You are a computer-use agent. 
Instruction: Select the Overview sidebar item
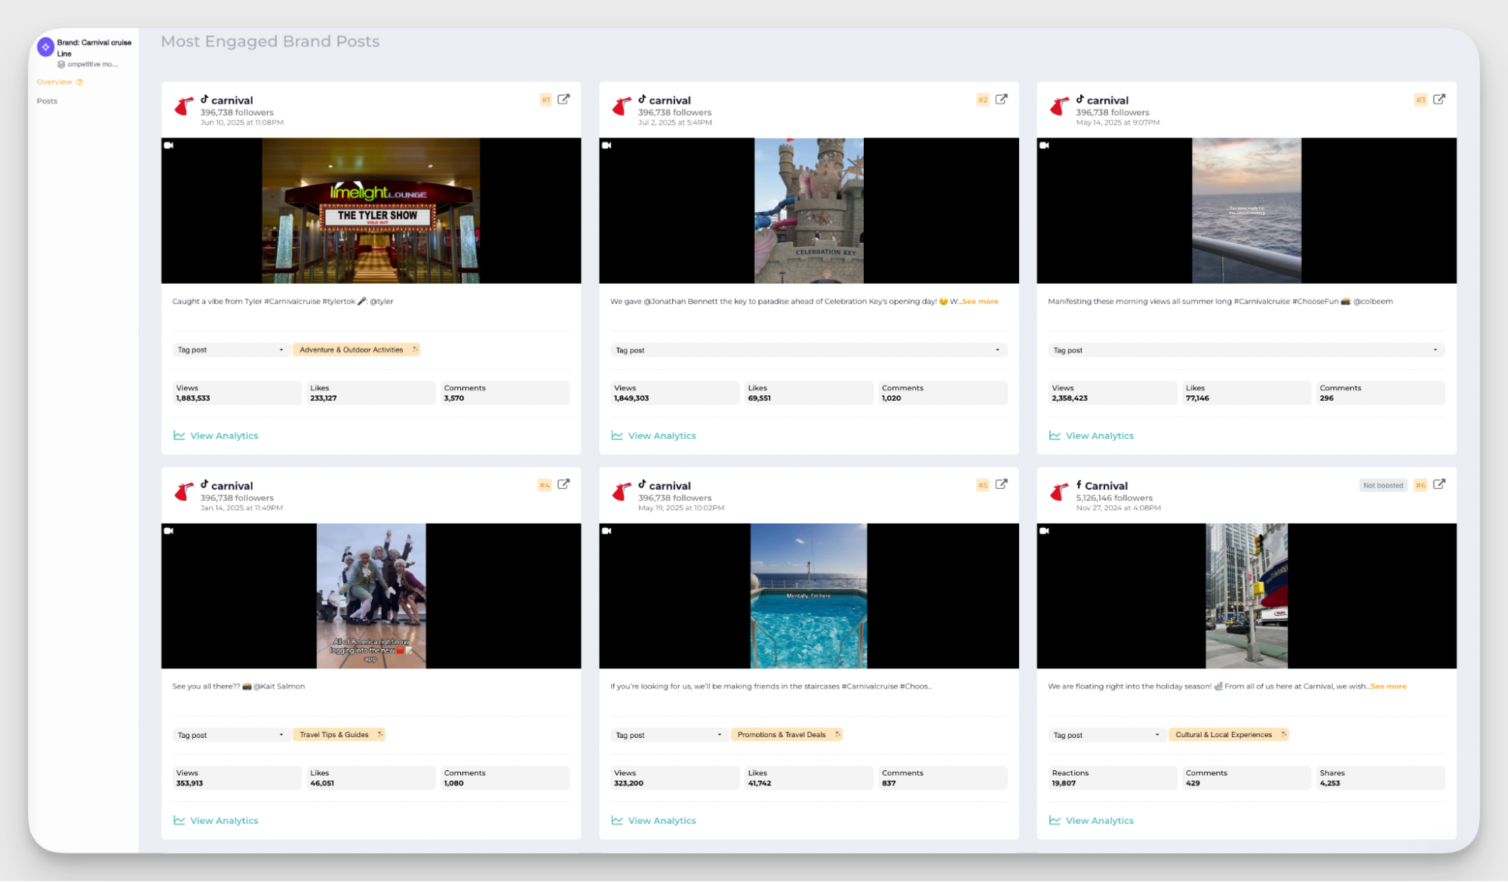[54, 82]
